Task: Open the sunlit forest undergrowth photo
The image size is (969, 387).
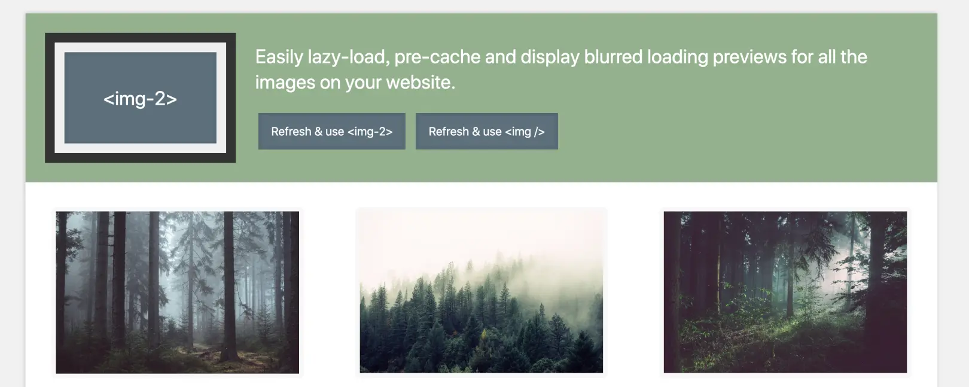Action: 785,292
